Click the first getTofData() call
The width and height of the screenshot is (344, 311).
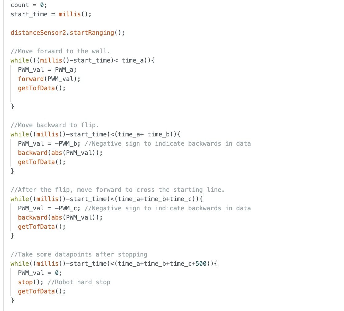42,88
